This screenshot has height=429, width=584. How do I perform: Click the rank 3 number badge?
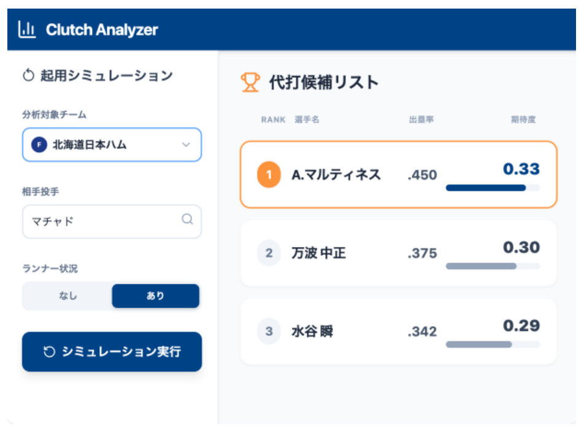[x=268, y=331]
